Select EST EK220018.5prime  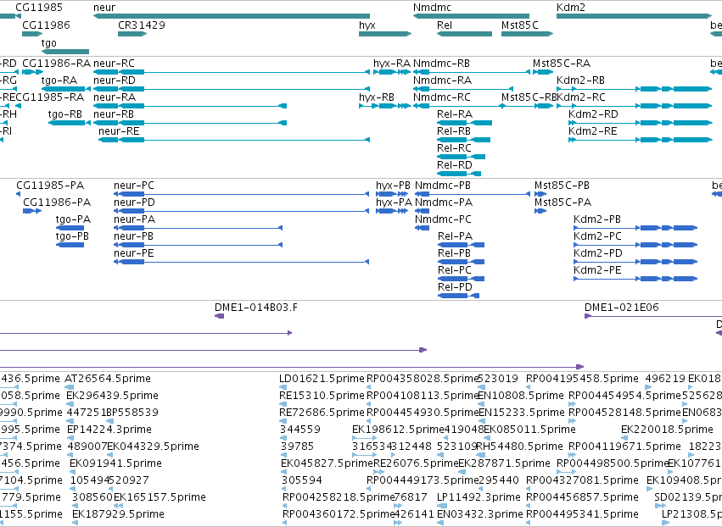coord(667,430)
